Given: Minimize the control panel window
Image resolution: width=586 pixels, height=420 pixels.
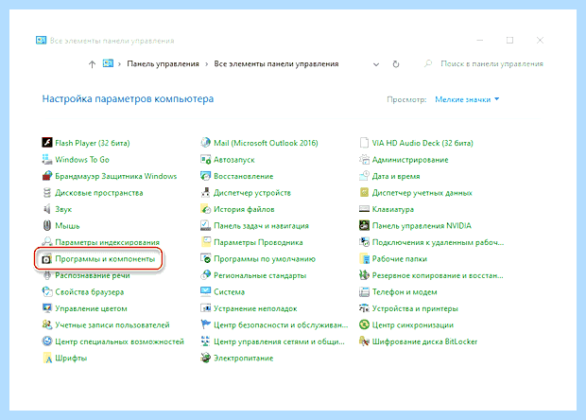Looking at the screenshot, I should click(x=480, y=40).
